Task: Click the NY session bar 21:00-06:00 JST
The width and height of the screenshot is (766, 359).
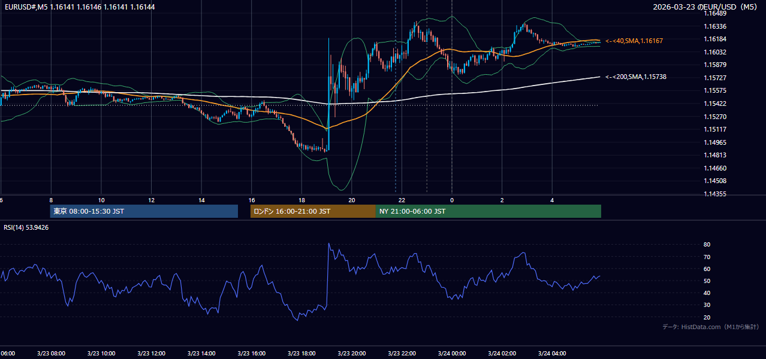Action: [x=488, y=211]
